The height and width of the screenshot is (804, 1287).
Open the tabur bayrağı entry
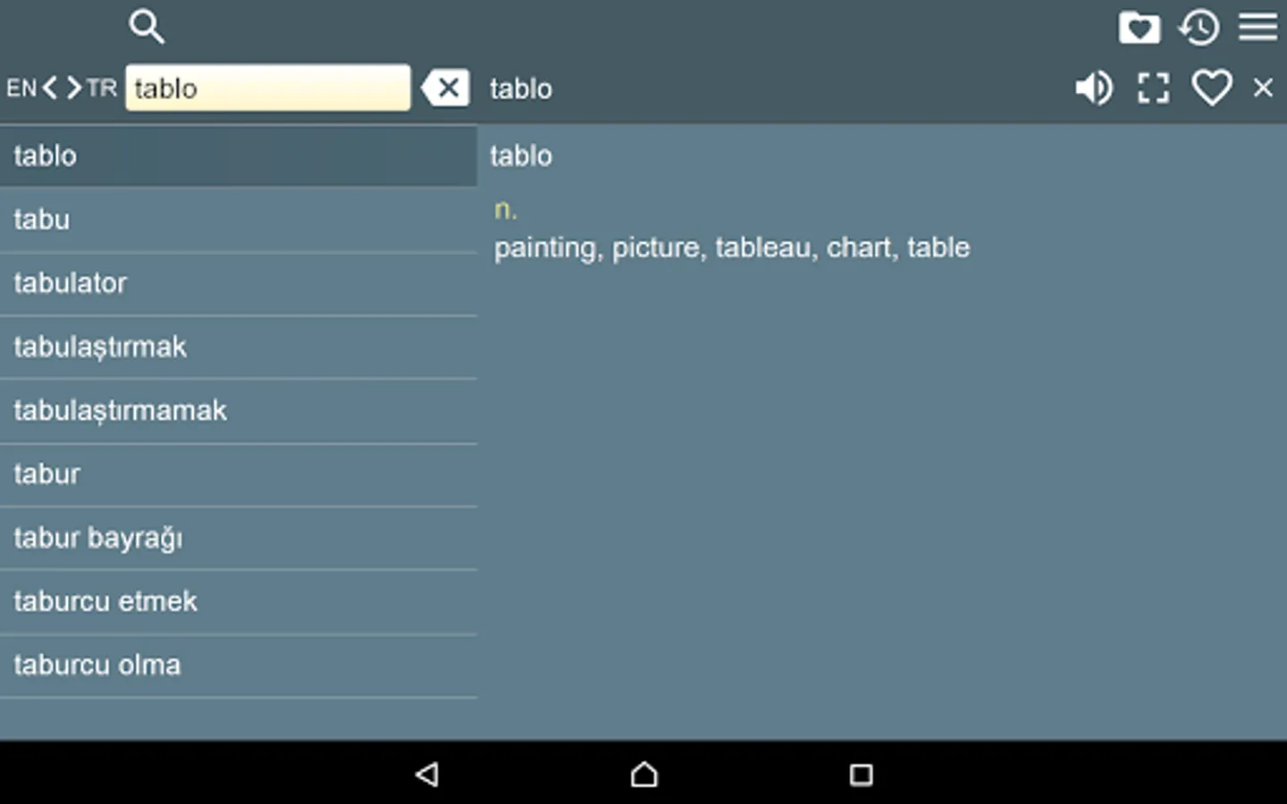pyautogui.click(x=238, y=538)
